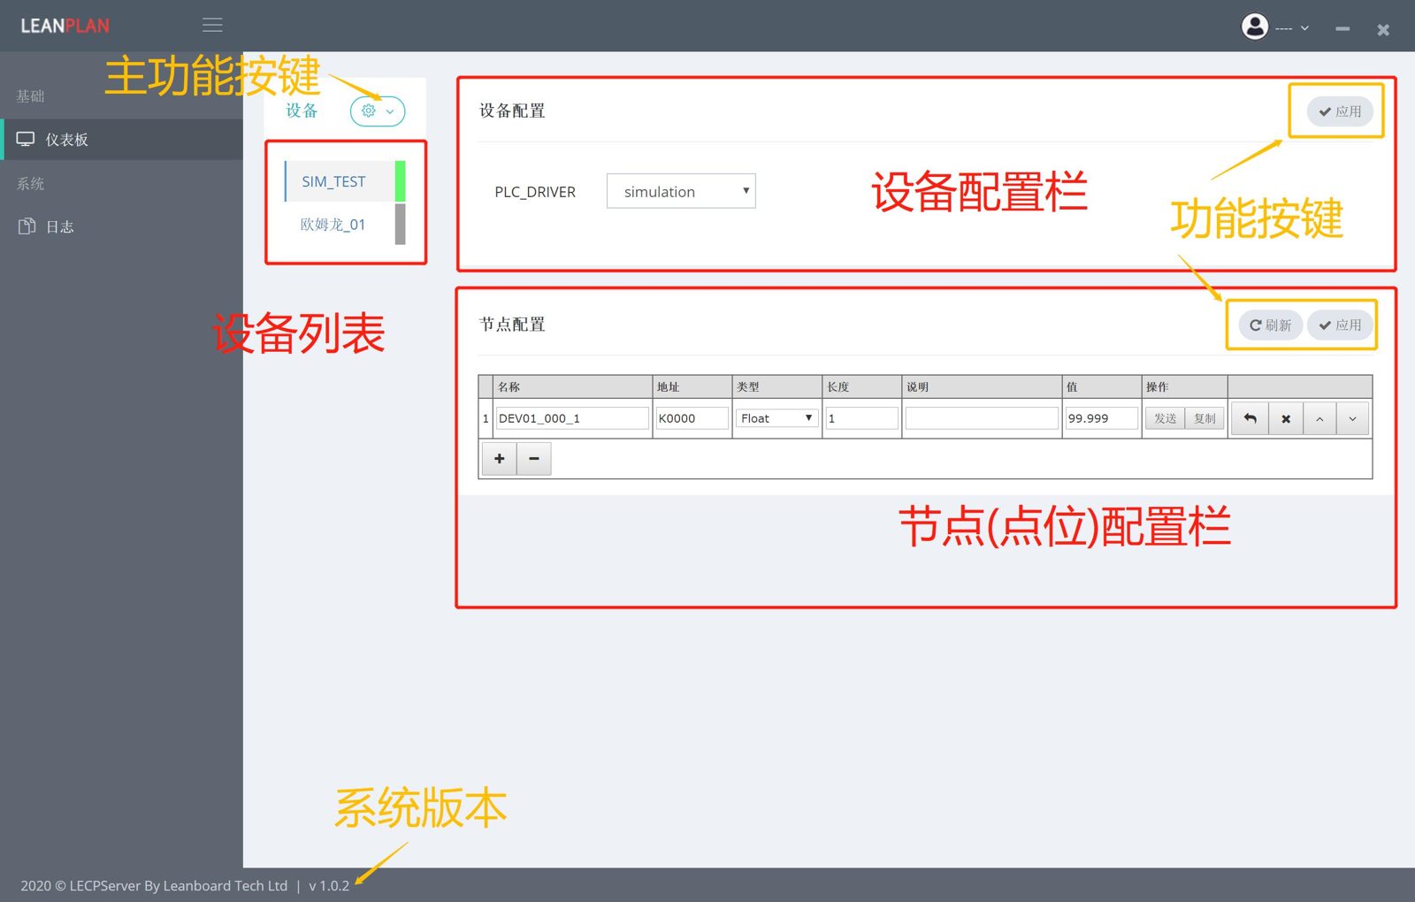1415x902 pixels.
Task: Click the undo arrow icon in row 1
Action: coord(1250,418)
